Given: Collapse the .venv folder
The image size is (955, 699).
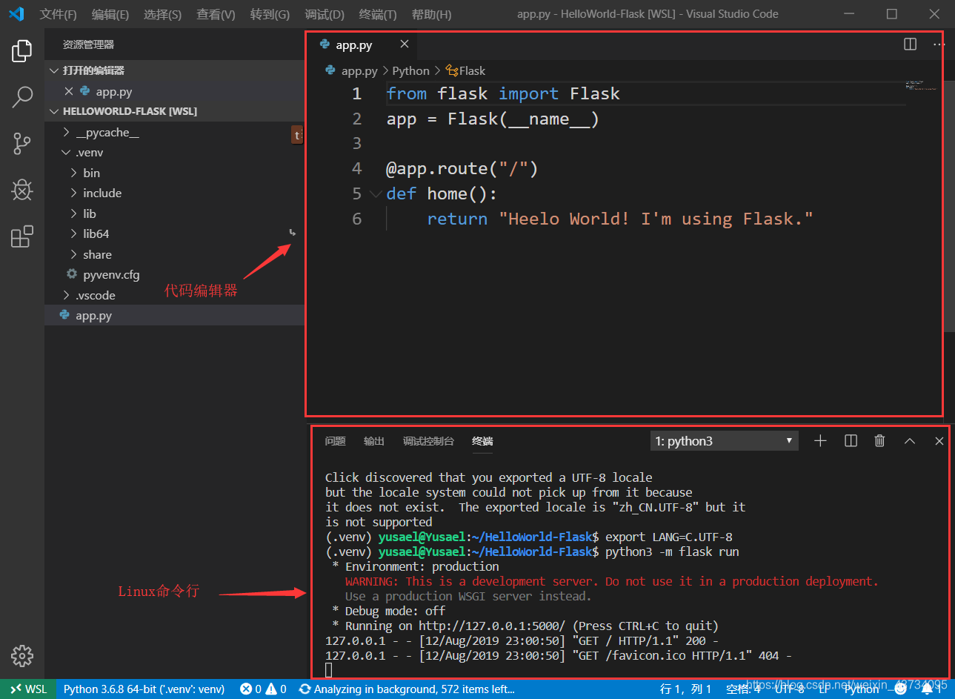Looking at the screenshot, I should 67,153.
